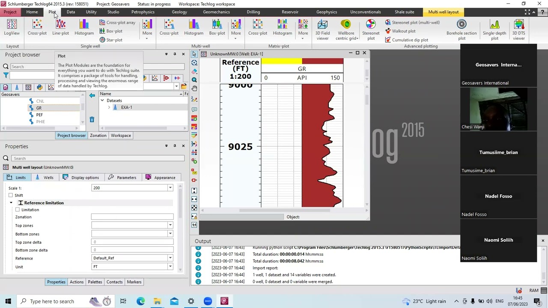Open single well Histogram tool
Screen dimensions: 548x308
point(84,27)
